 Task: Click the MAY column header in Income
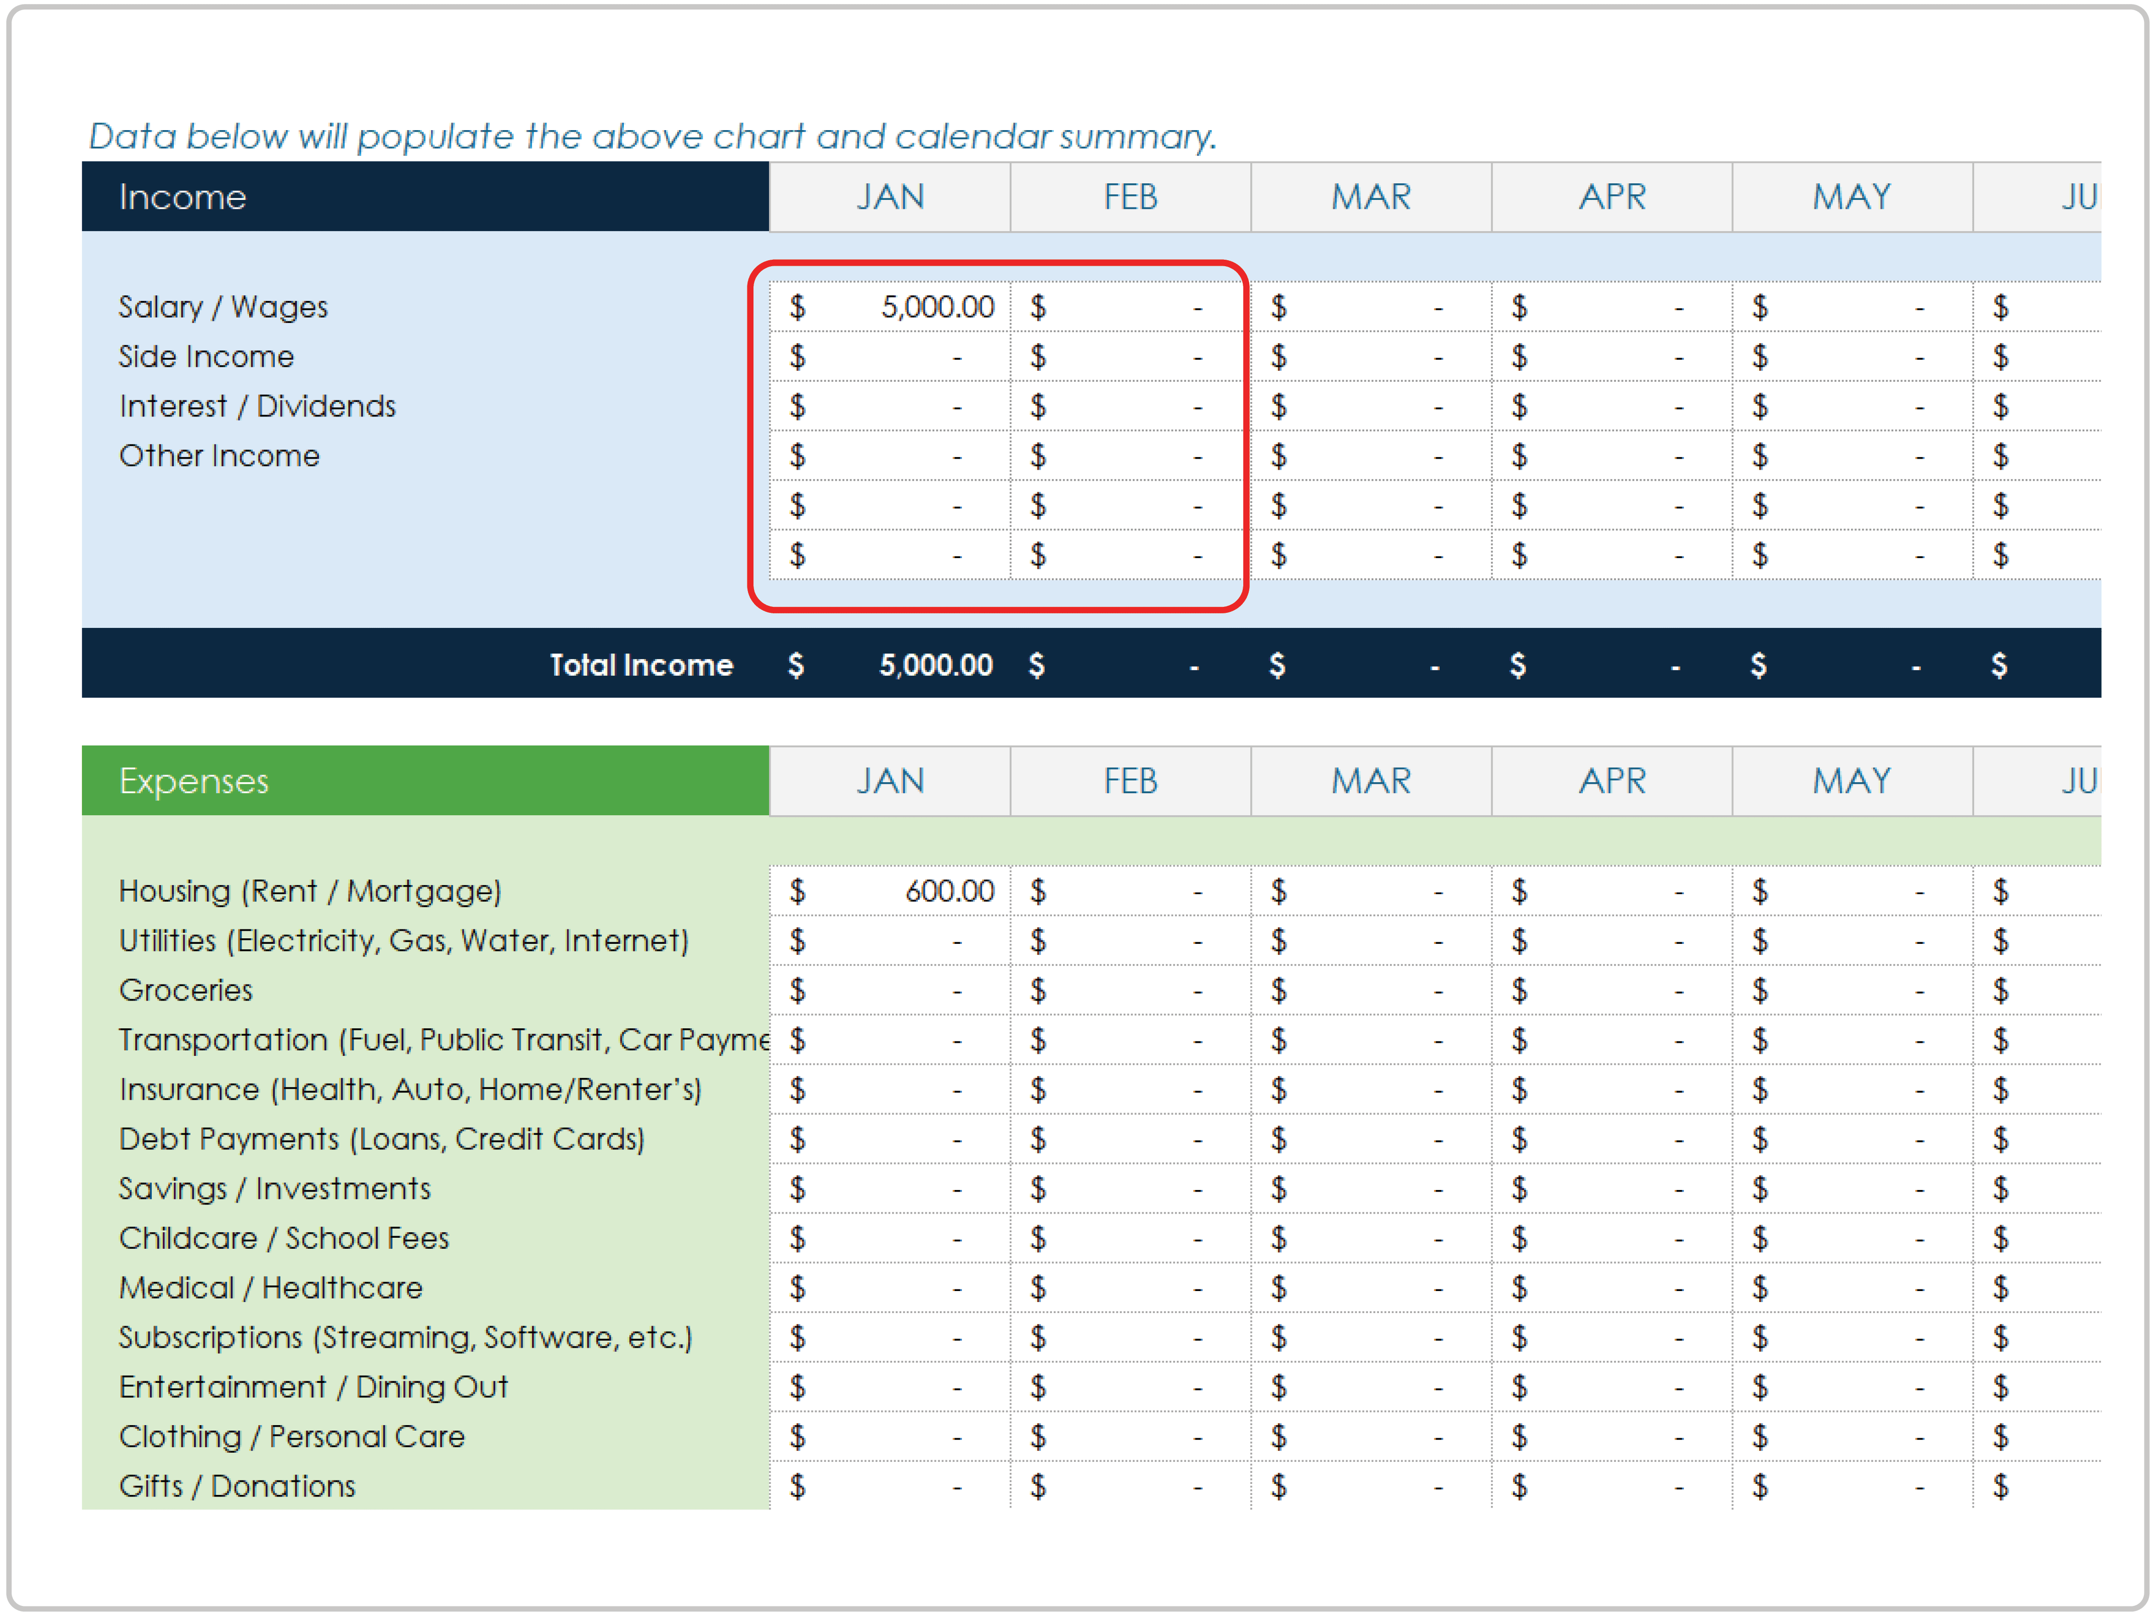(1852, 197)
